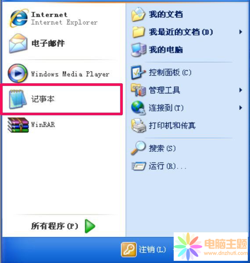This screenshot has height=263, width=250.
Task: Expand the 管理工具 submenu arrow
Action: pyautogui.click(x=241, y=90)
